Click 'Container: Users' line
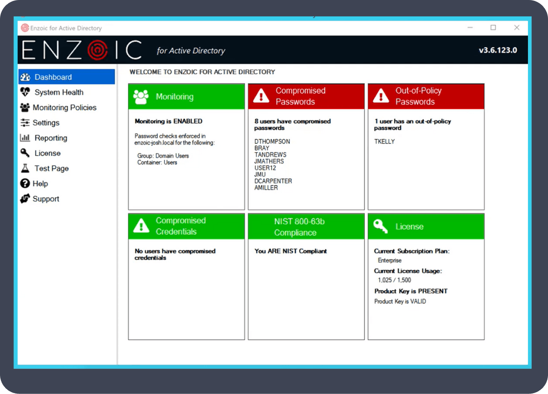Viewport: 548px width, 394px height. coord(157,163)
